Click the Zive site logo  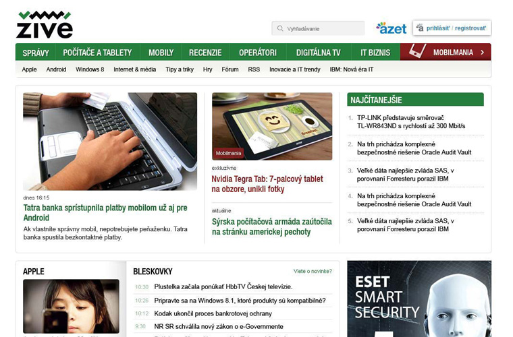45,24
